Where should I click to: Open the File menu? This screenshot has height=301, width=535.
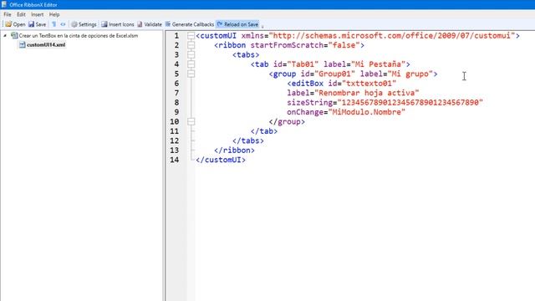8,14
